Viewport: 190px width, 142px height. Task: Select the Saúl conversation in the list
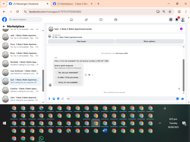pos(21,81)
